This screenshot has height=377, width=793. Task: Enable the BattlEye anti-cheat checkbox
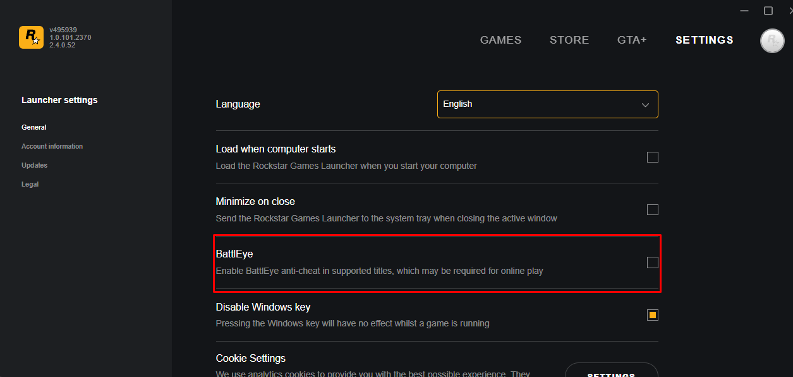pos(653,263)
